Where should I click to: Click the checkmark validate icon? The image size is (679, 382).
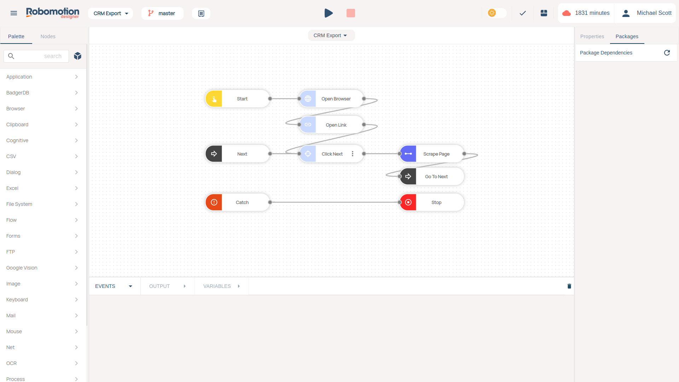pyautogui.click(x=523, y=13)
